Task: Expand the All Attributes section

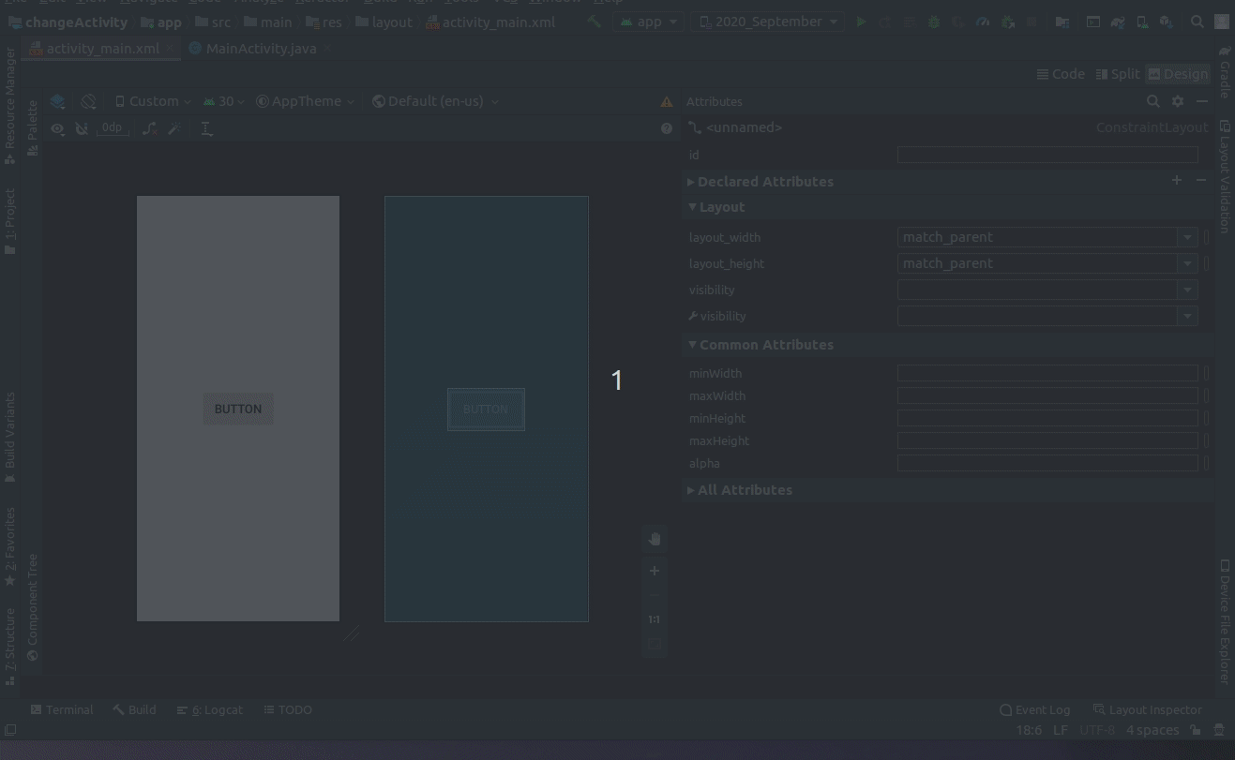Action: (691, 490)
